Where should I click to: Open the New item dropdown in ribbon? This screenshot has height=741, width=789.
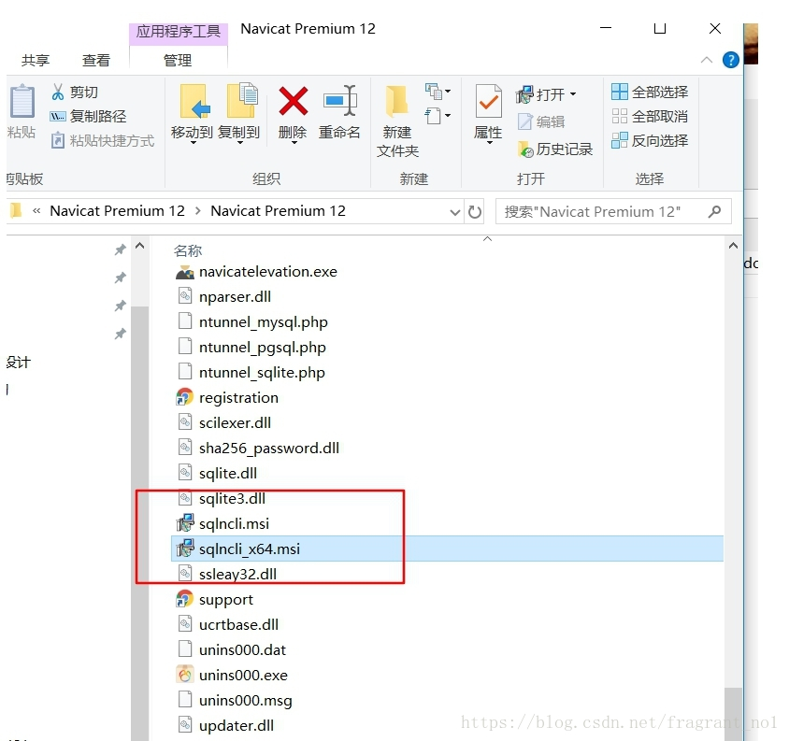438,92
